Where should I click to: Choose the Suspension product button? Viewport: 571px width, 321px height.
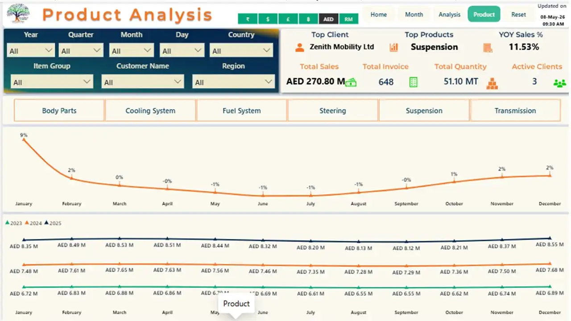pos(424,111)
